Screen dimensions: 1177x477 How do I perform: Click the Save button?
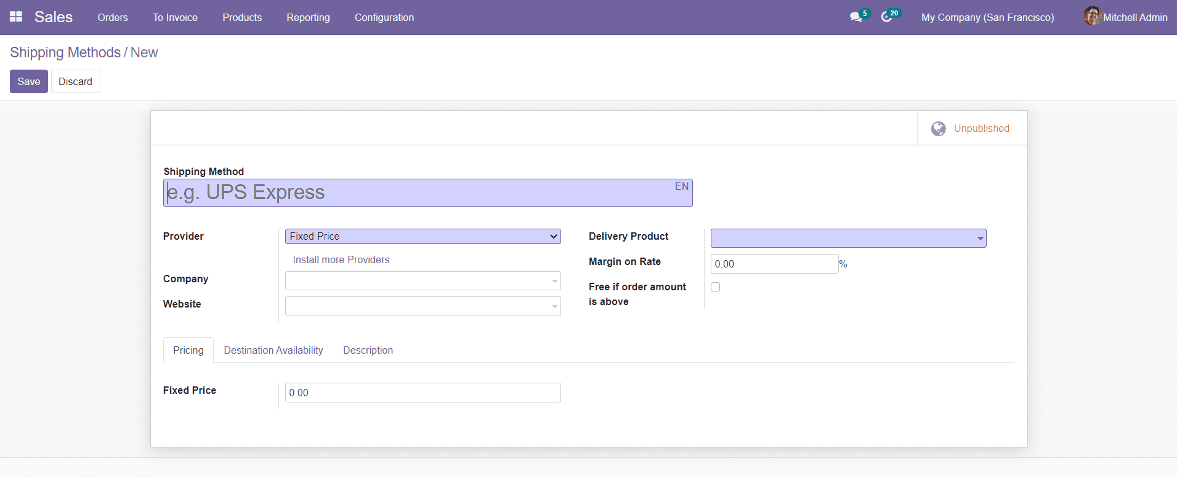(28, 81)
